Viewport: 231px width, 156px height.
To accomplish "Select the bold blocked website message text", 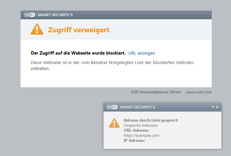I will pyautogui.click(x=78, y=53).
